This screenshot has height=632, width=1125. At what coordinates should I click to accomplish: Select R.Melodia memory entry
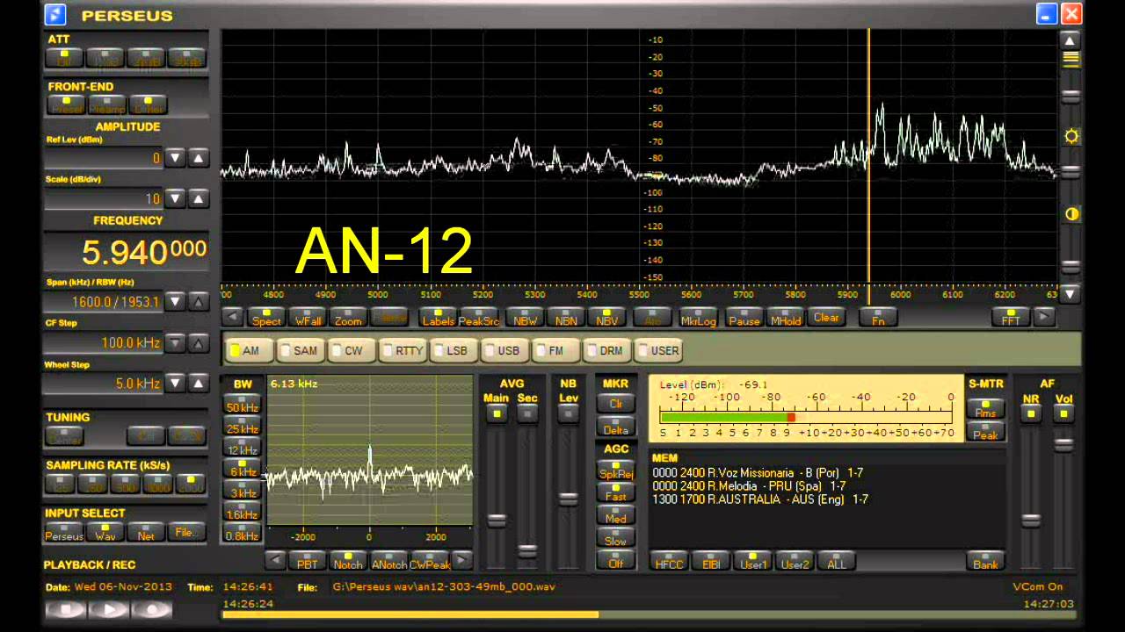coord(749,486)
